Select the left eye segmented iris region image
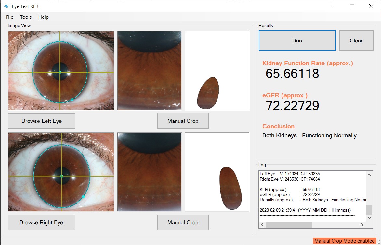 [217, 70]
